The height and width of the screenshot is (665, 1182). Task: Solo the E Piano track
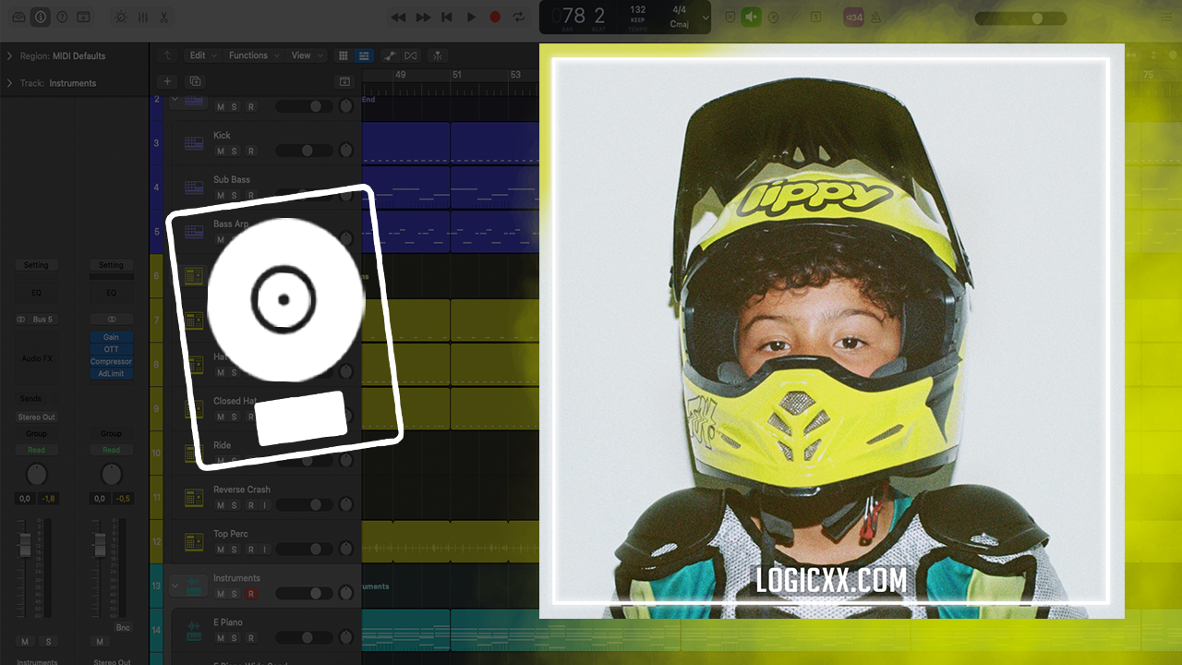[235, 638]
